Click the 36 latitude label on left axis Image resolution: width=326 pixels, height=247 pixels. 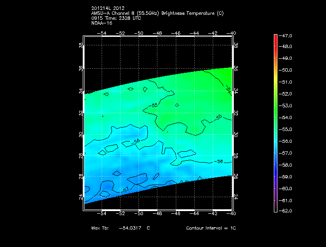click(81, 68)
